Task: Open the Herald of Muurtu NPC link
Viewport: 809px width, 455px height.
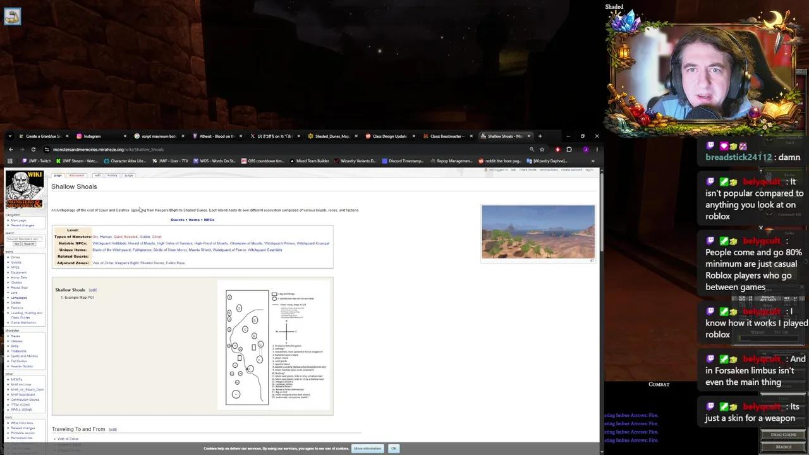Action: [142, 243]
